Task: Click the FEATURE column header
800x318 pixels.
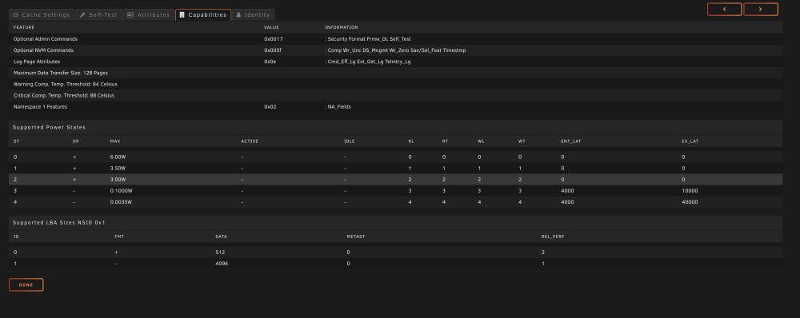Action: coord(24,27)
